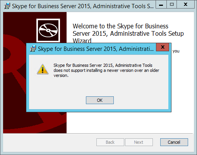Click the partially hidden word 'you'

click(x=176, y=51)
